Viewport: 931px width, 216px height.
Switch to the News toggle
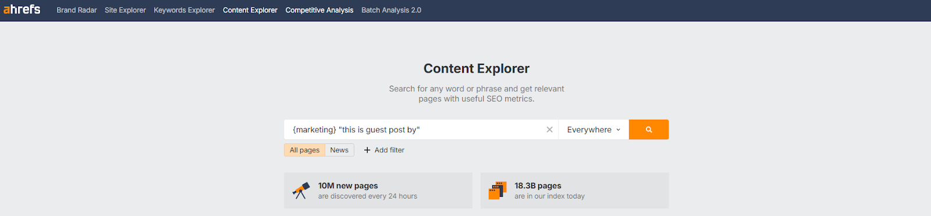(x=339, y=150)
